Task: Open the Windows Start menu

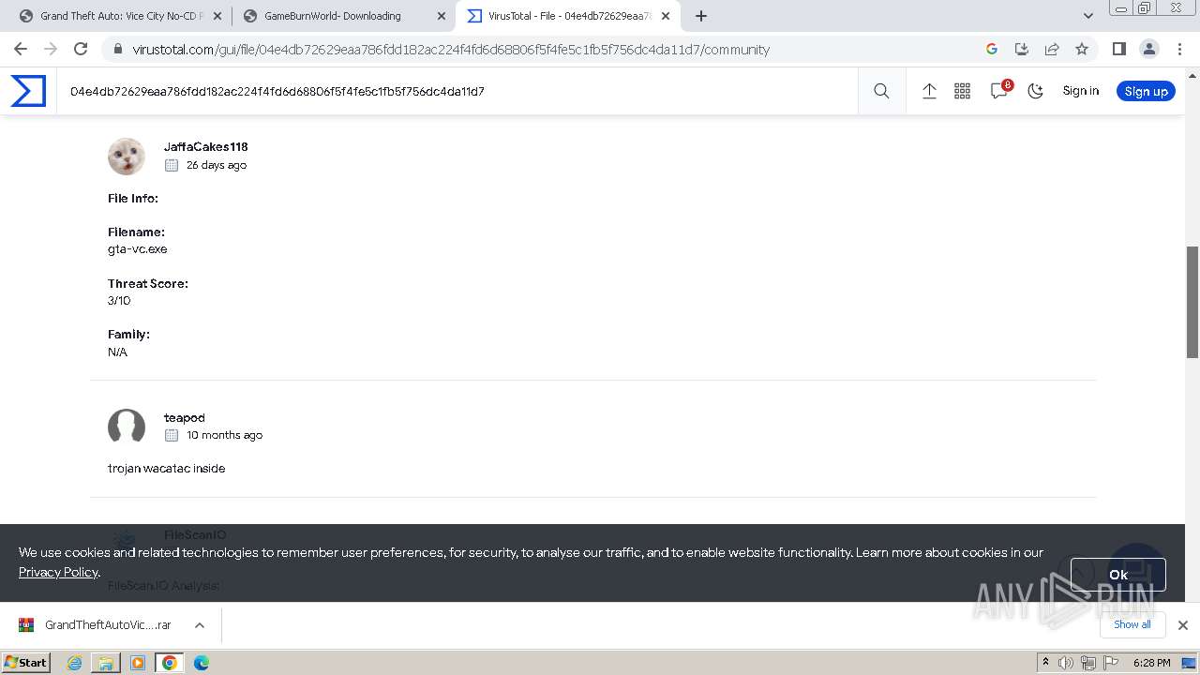Action: pos(26,662)
